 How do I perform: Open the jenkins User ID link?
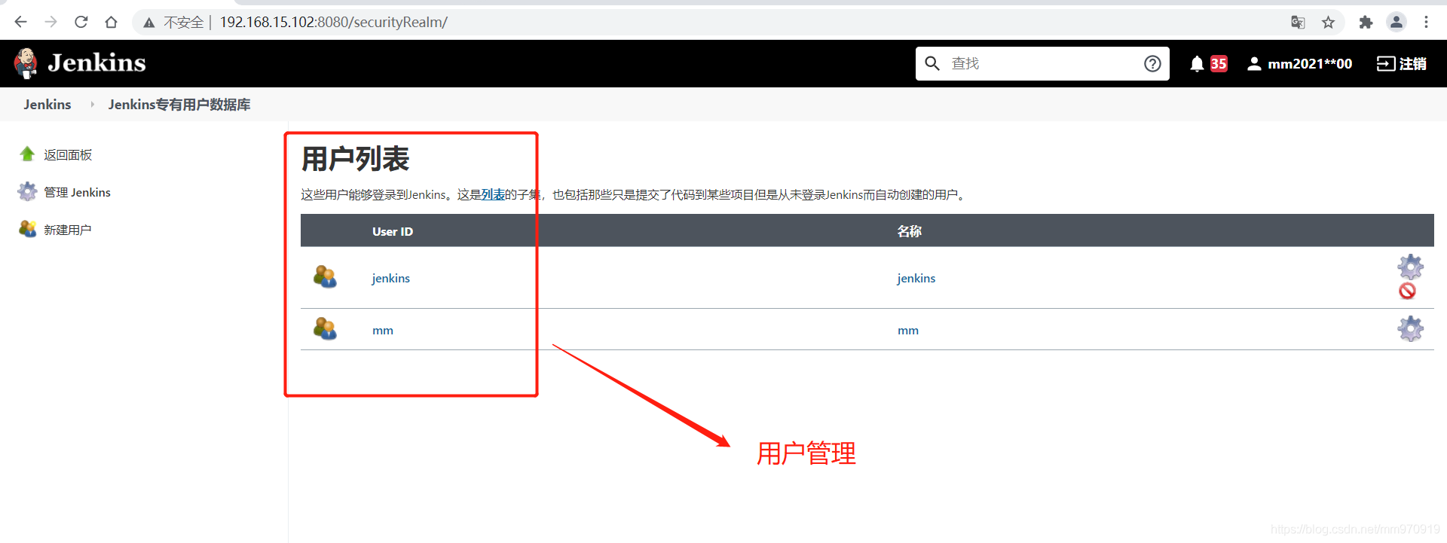tap(391, 278)
